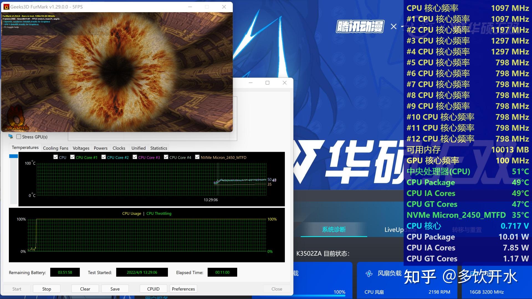The image size is (532, 299).
Task: Select the Statistics tab in HWiNFO
Action: [x=158, y=148]
